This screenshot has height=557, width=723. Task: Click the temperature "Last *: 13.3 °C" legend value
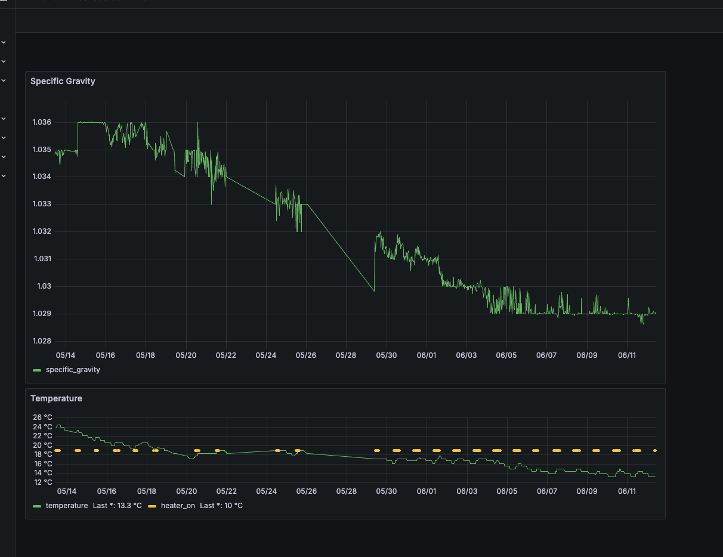pos(118,506)
